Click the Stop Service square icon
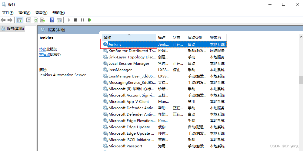This screenshot has height=151, width=303. (75, 20)
